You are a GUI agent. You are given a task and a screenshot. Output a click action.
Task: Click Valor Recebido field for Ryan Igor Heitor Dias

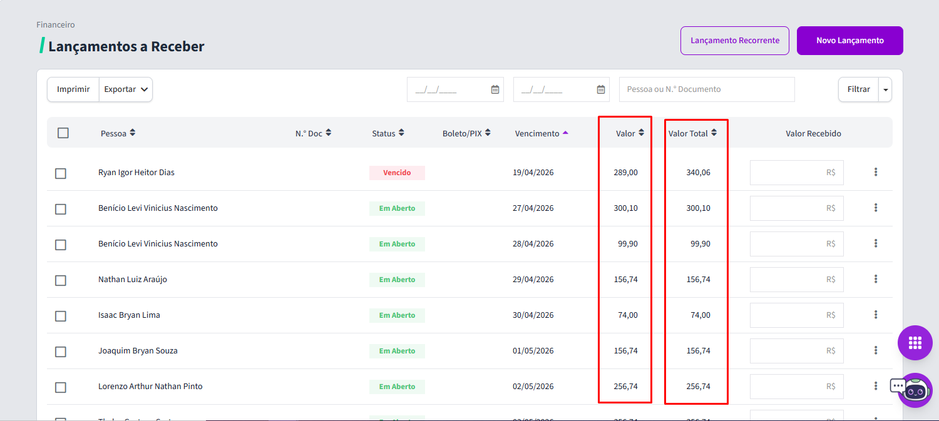coord(797,173)
